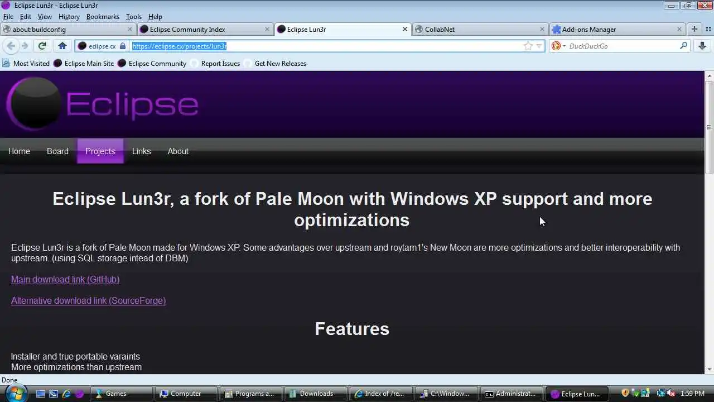Select Projects in site navigation
714x402 pixels.
pos(100,151)
